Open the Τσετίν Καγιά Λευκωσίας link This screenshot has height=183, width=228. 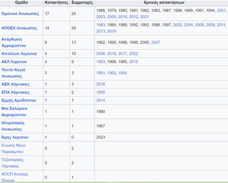point(13,73)
